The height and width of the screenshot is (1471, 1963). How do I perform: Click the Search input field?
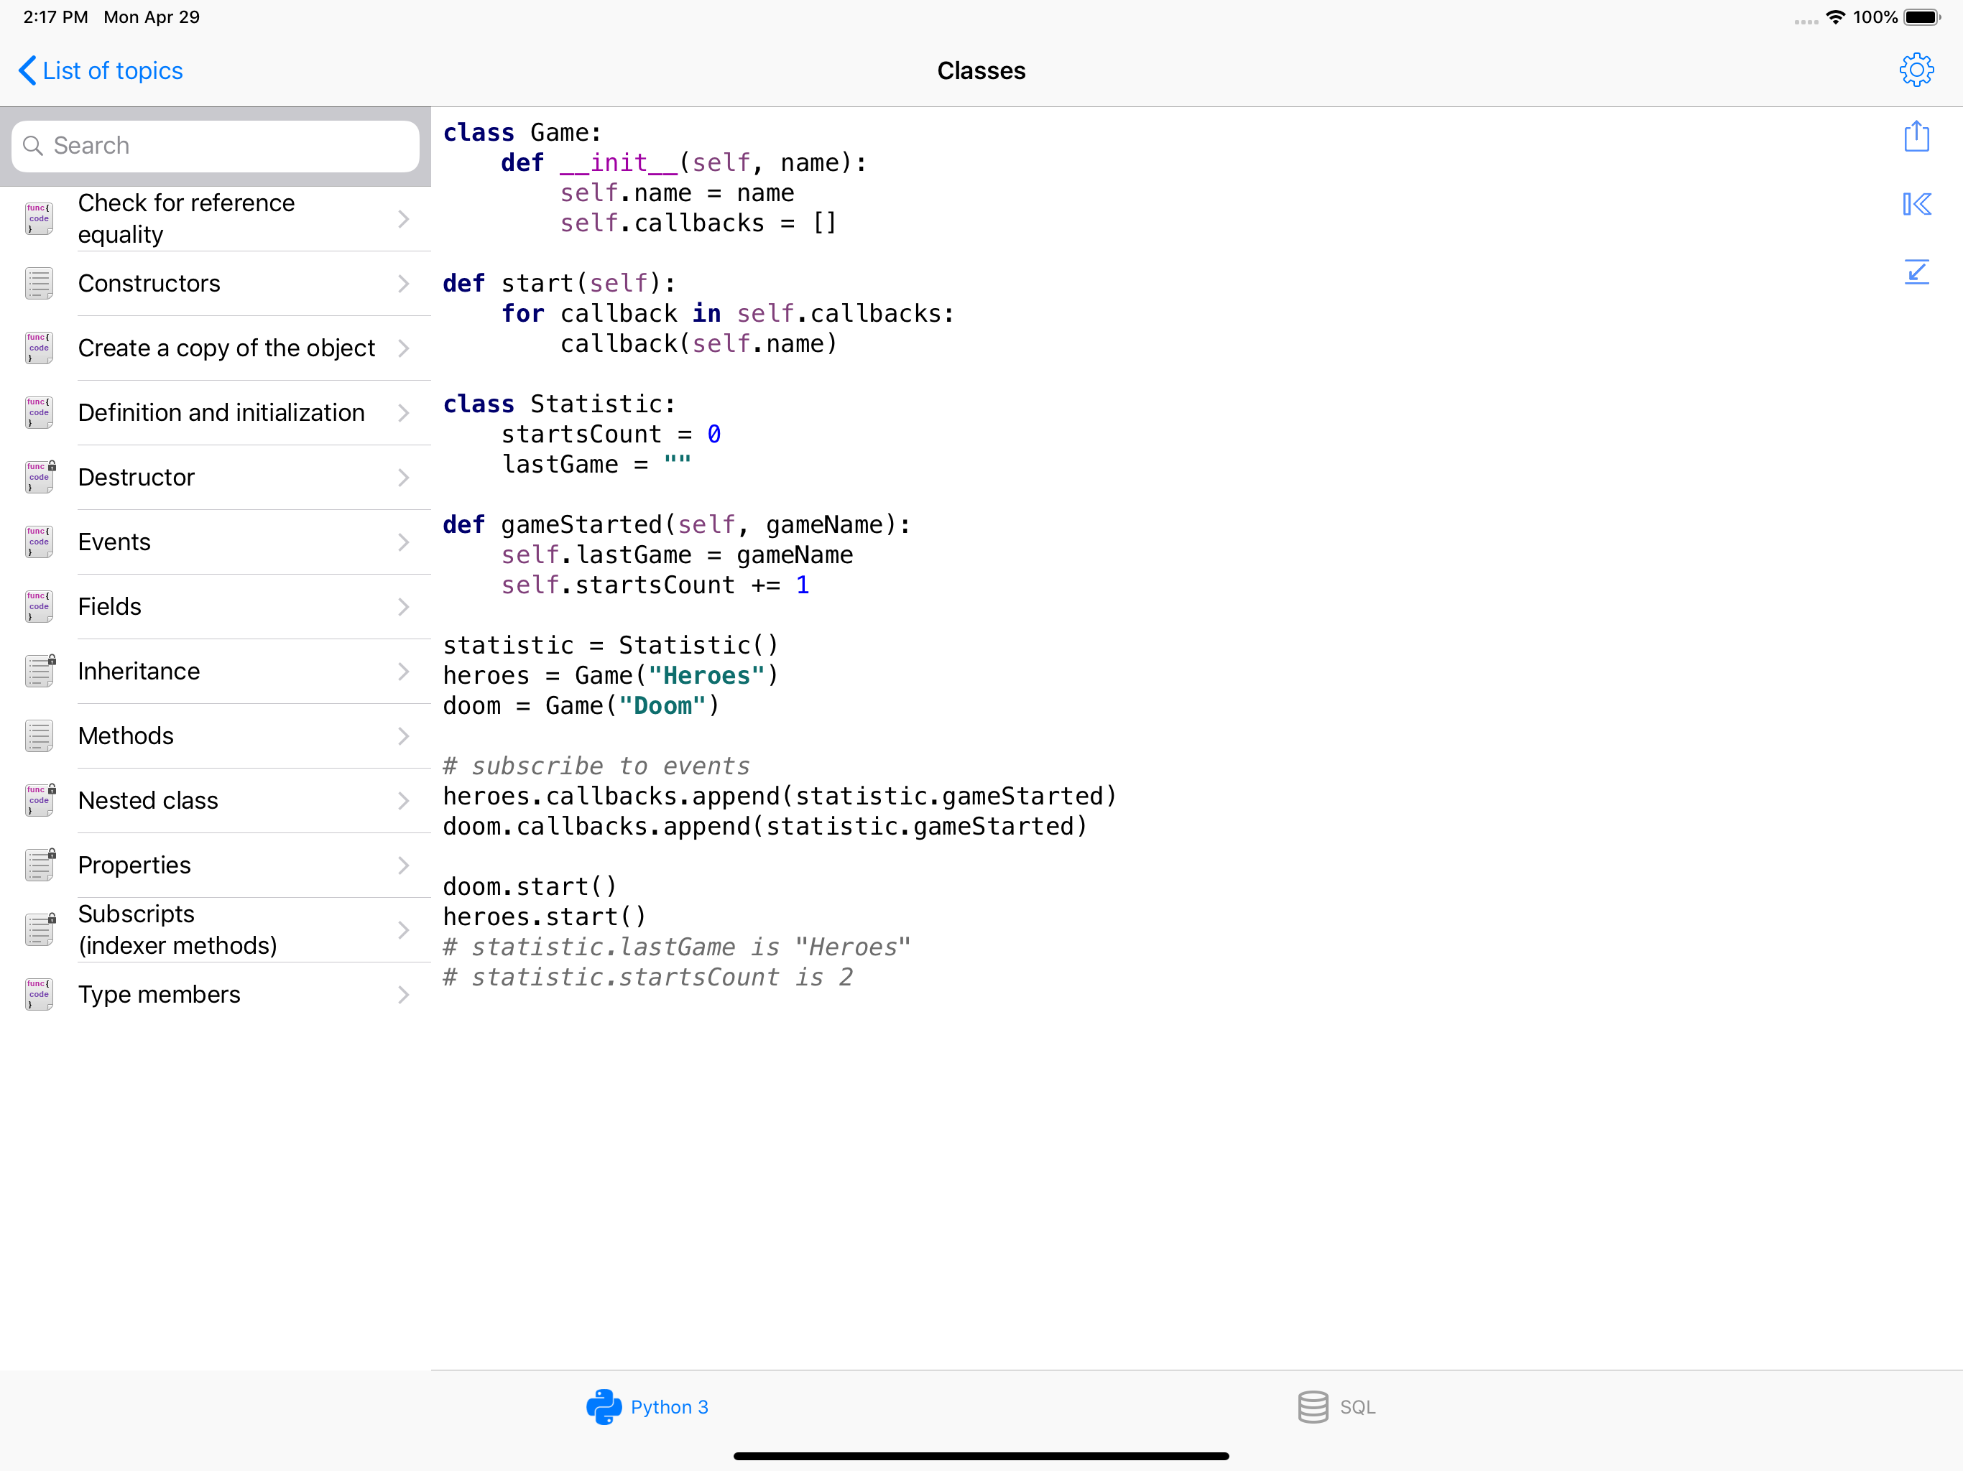pyautogui.click(x=216, y=146)
